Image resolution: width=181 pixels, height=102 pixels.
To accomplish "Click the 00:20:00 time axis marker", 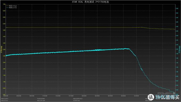I will pos(19,96).
